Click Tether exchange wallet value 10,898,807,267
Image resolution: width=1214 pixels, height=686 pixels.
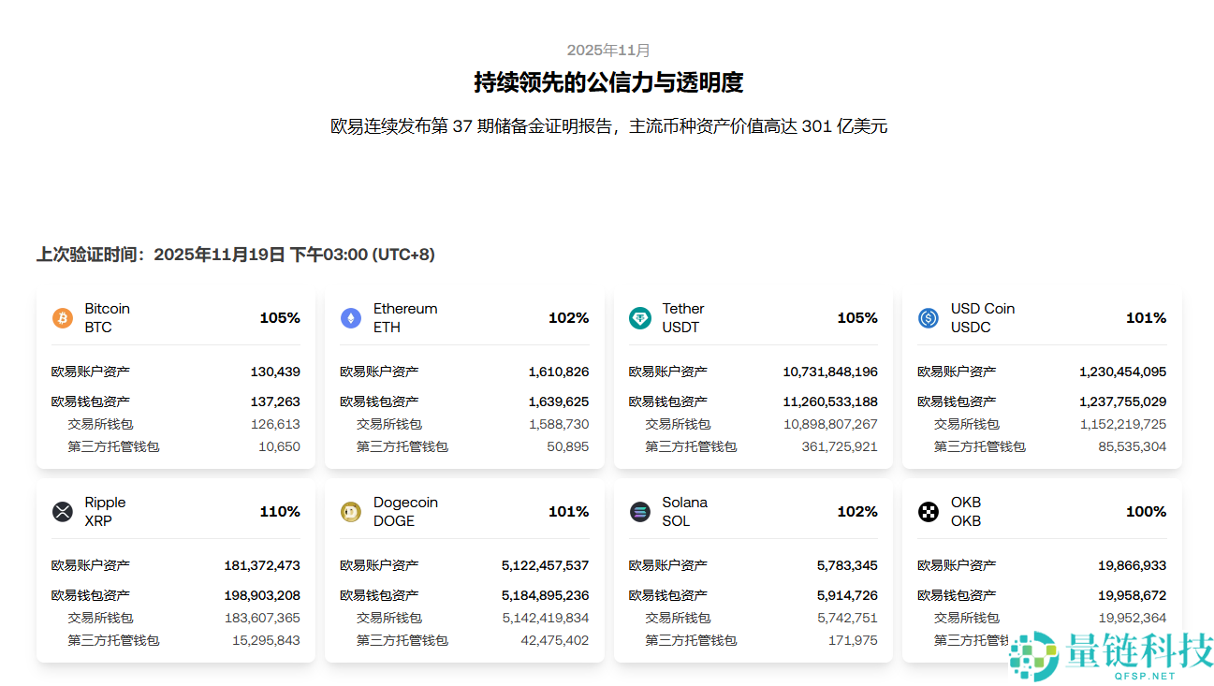click(x=830, y=424)
